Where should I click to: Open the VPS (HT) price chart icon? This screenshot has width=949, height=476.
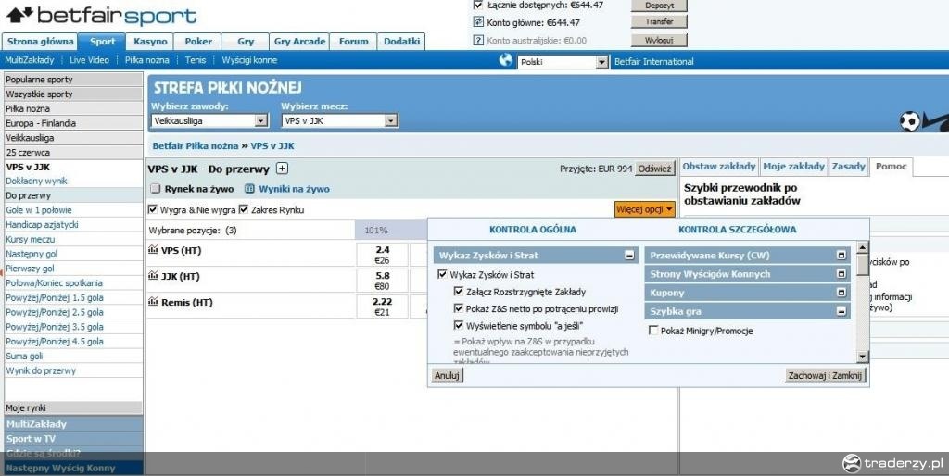click(x=153, y=250)
